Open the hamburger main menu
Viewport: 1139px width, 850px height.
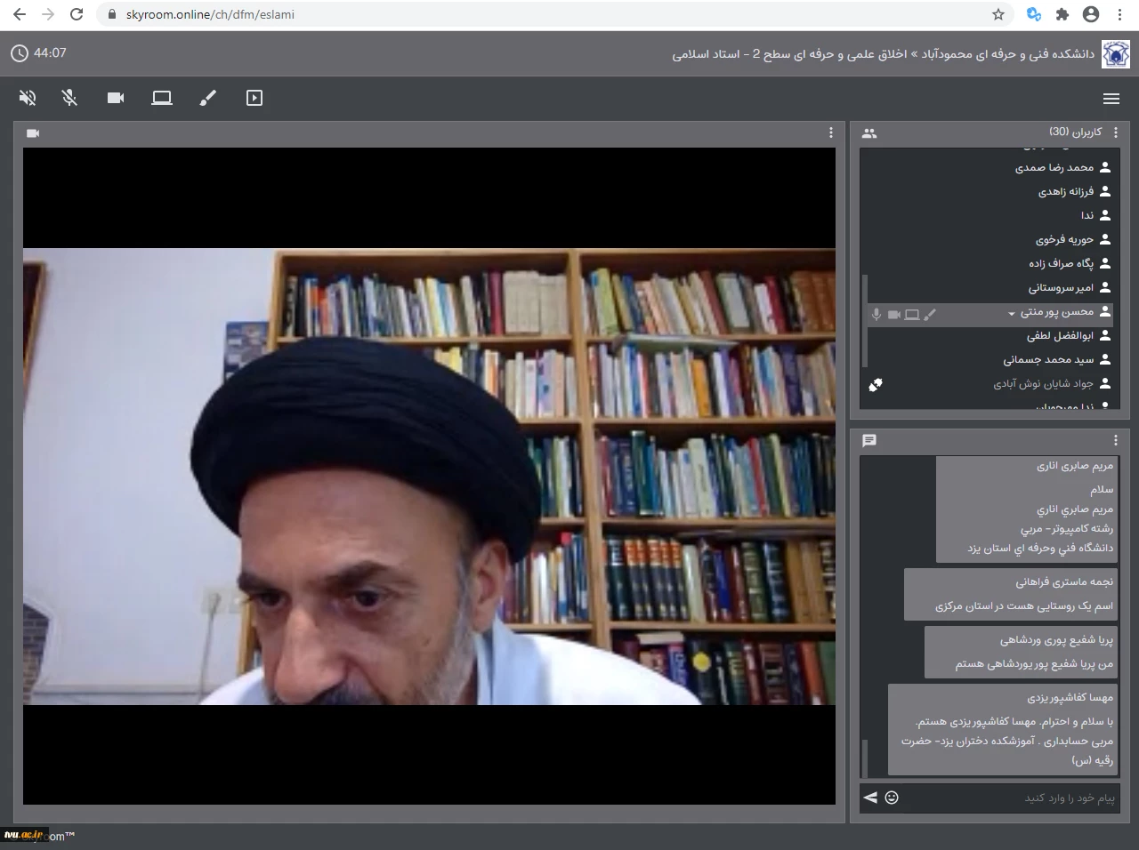pos(1111,99)
